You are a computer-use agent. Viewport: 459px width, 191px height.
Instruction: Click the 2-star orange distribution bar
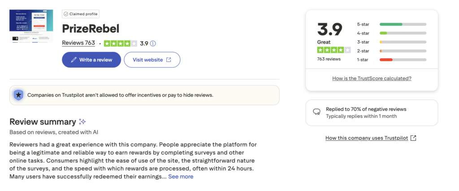click(403, 51)
